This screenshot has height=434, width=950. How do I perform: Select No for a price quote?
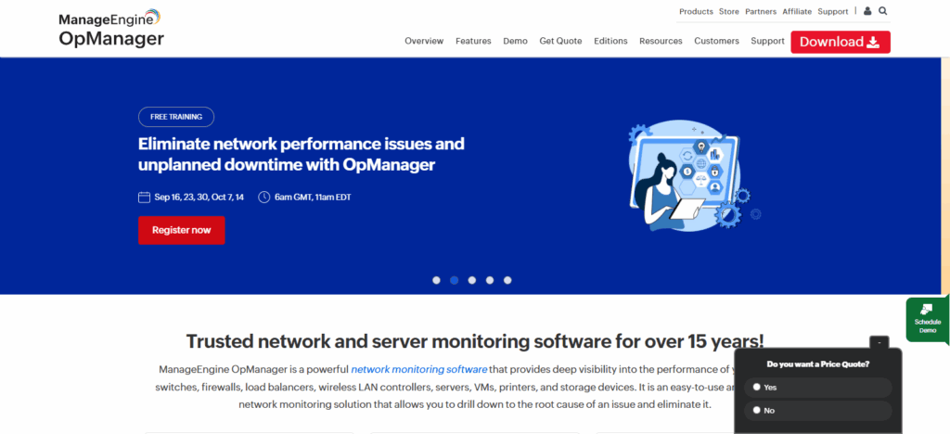click(757, 410)
